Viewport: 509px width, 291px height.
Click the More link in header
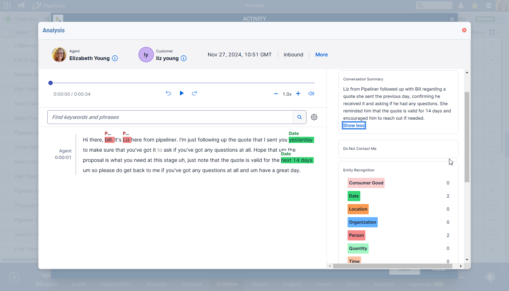pyautogui.click(x=321, y=55)
